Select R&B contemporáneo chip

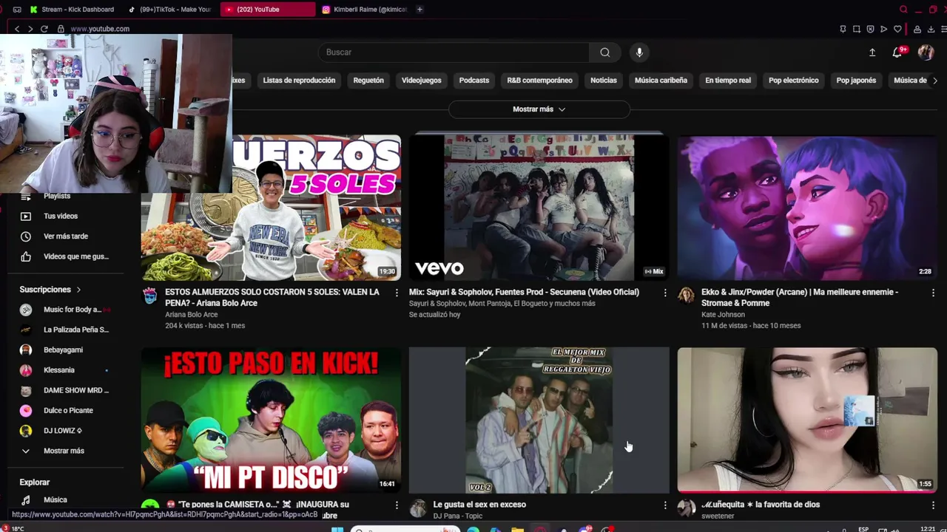tap(539, 81)
